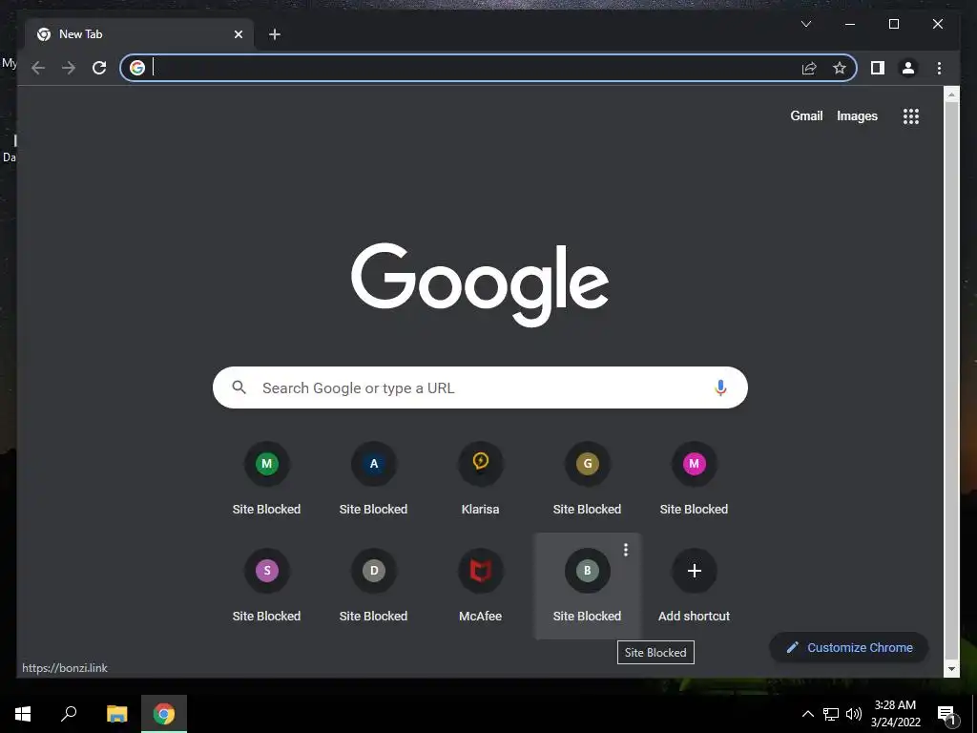Image resolution: width=977 pixels, height=733 pixels.
Task: Click the forward navigation arrow
Action: [x=69, y=68]
